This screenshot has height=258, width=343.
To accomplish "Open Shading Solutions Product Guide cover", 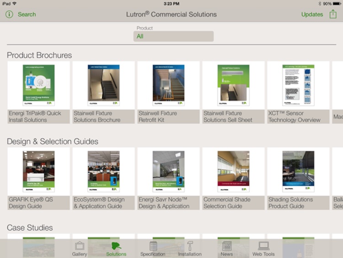I will pos(298,171).
